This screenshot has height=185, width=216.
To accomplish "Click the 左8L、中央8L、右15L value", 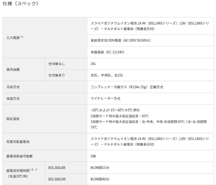I will (x=107, y=75).
